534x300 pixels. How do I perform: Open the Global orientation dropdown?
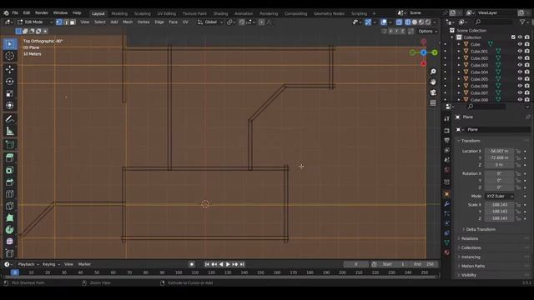click(210, 22)
